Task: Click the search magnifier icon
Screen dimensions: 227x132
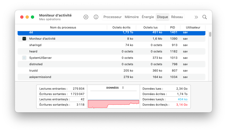Action: coord(205,17)
